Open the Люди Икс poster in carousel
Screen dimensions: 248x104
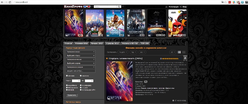pos(136,23)
